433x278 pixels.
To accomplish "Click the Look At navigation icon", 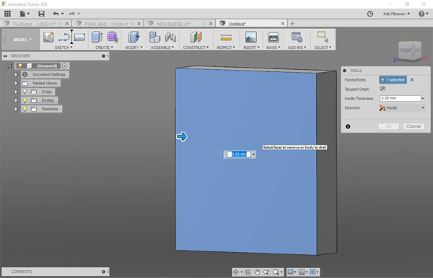I will click(x=248, y=272).
